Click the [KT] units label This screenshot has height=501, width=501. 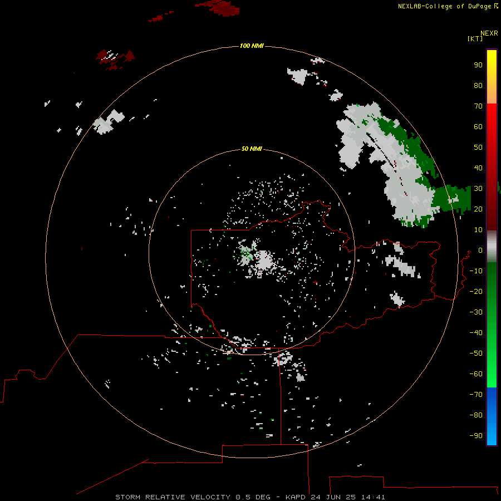pos(475,38)
